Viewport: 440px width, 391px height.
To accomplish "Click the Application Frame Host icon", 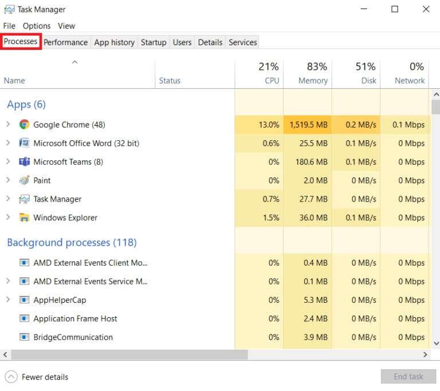I will 24,319.
